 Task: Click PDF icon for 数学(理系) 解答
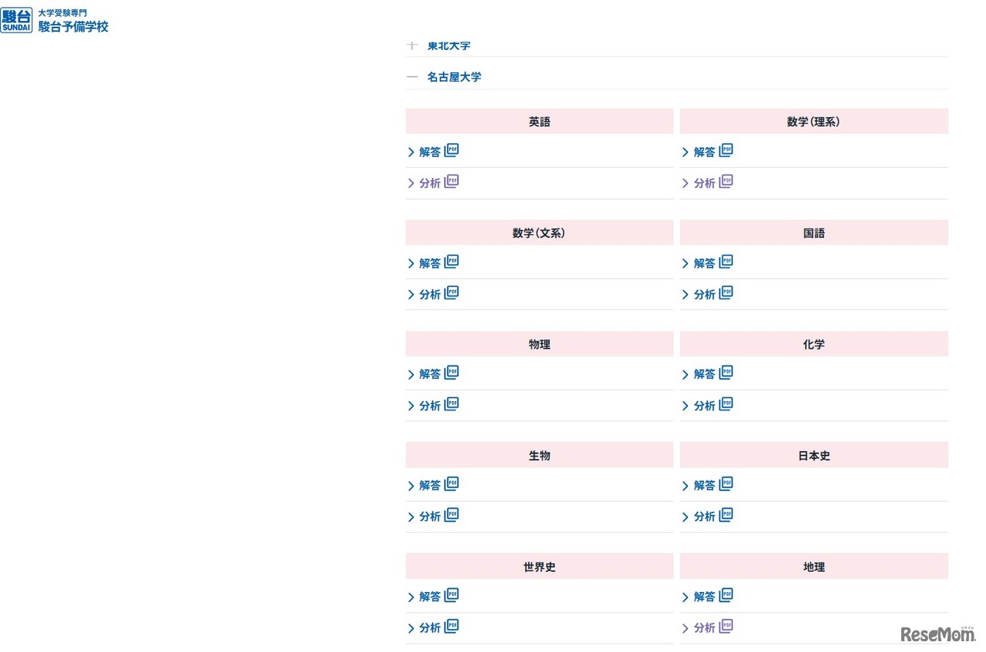726,151
